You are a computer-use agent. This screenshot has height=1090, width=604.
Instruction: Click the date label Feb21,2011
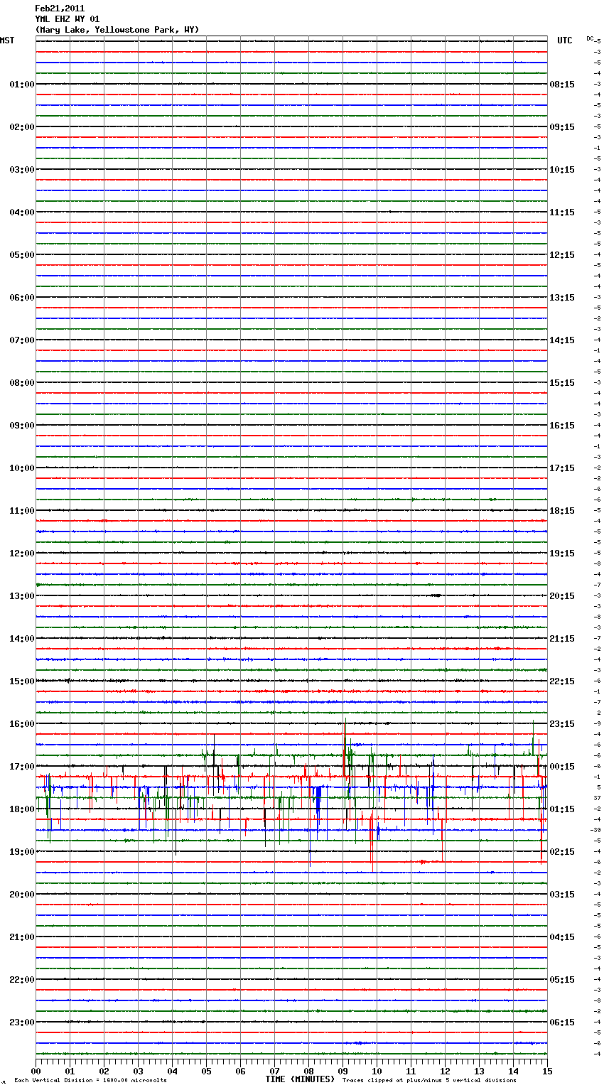[60, 9]
